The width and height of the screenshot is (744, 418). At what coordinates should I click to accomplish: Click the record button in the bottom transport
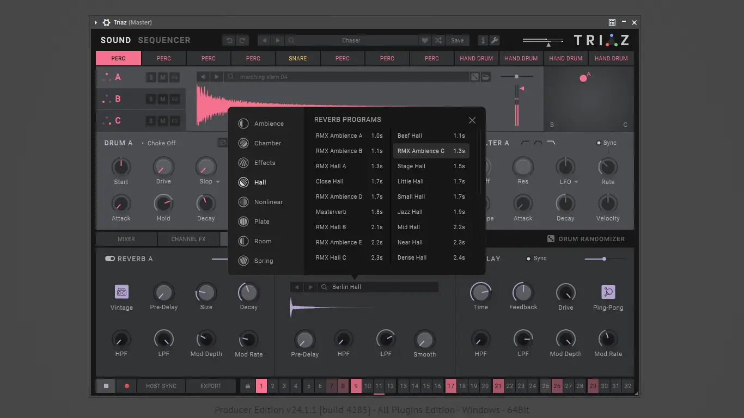tap(127, 386)
